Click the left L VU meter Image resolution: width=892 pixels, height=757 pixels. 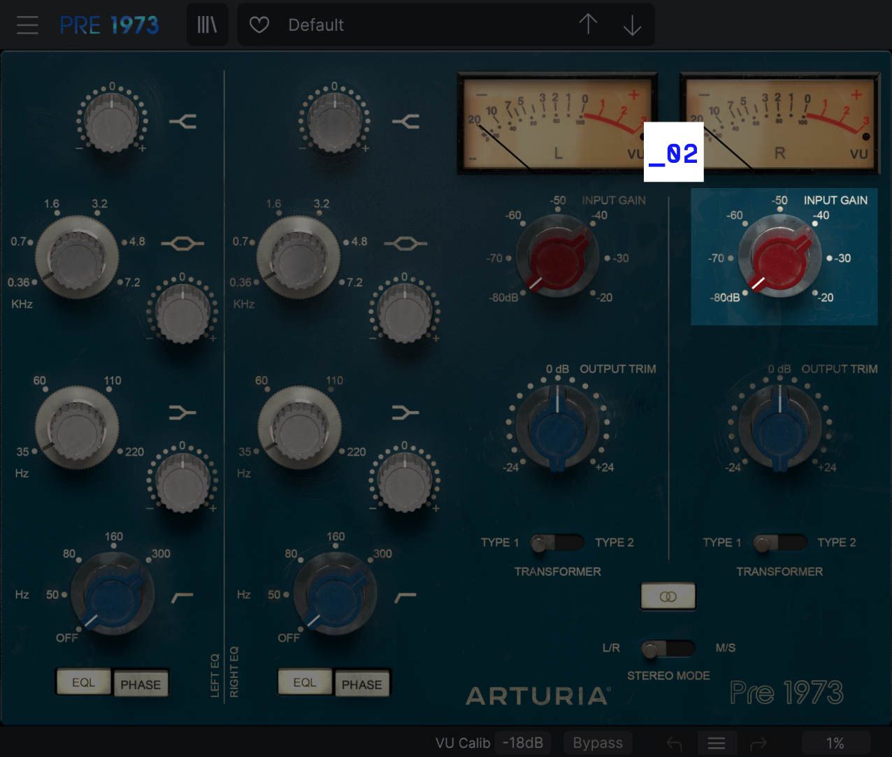[557, 124]
